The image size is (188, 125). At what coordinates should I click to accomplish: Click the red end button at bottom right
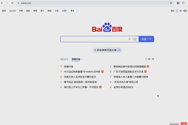(184, 124)
